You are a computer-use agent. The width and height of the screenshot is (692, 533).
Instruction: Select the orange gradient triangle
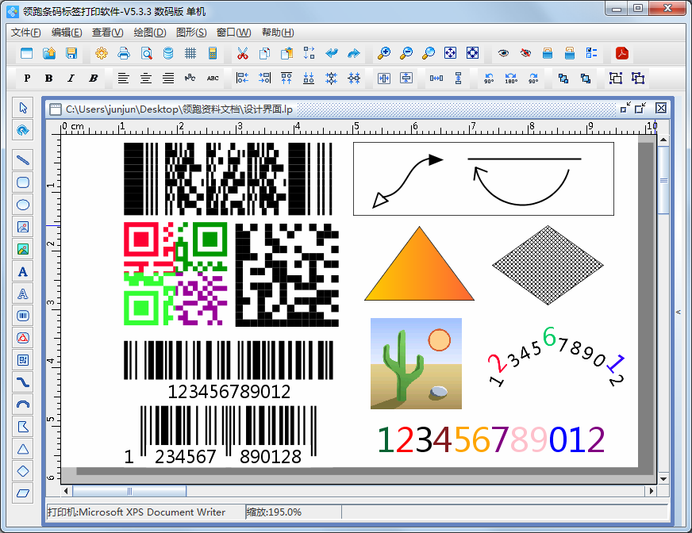[419, 269]
